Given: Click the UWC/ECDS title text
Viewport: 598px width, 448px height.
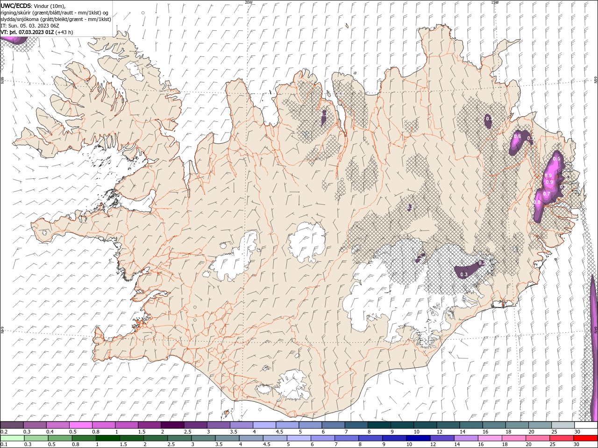Looking at the screenshot, I should (16, 6).
